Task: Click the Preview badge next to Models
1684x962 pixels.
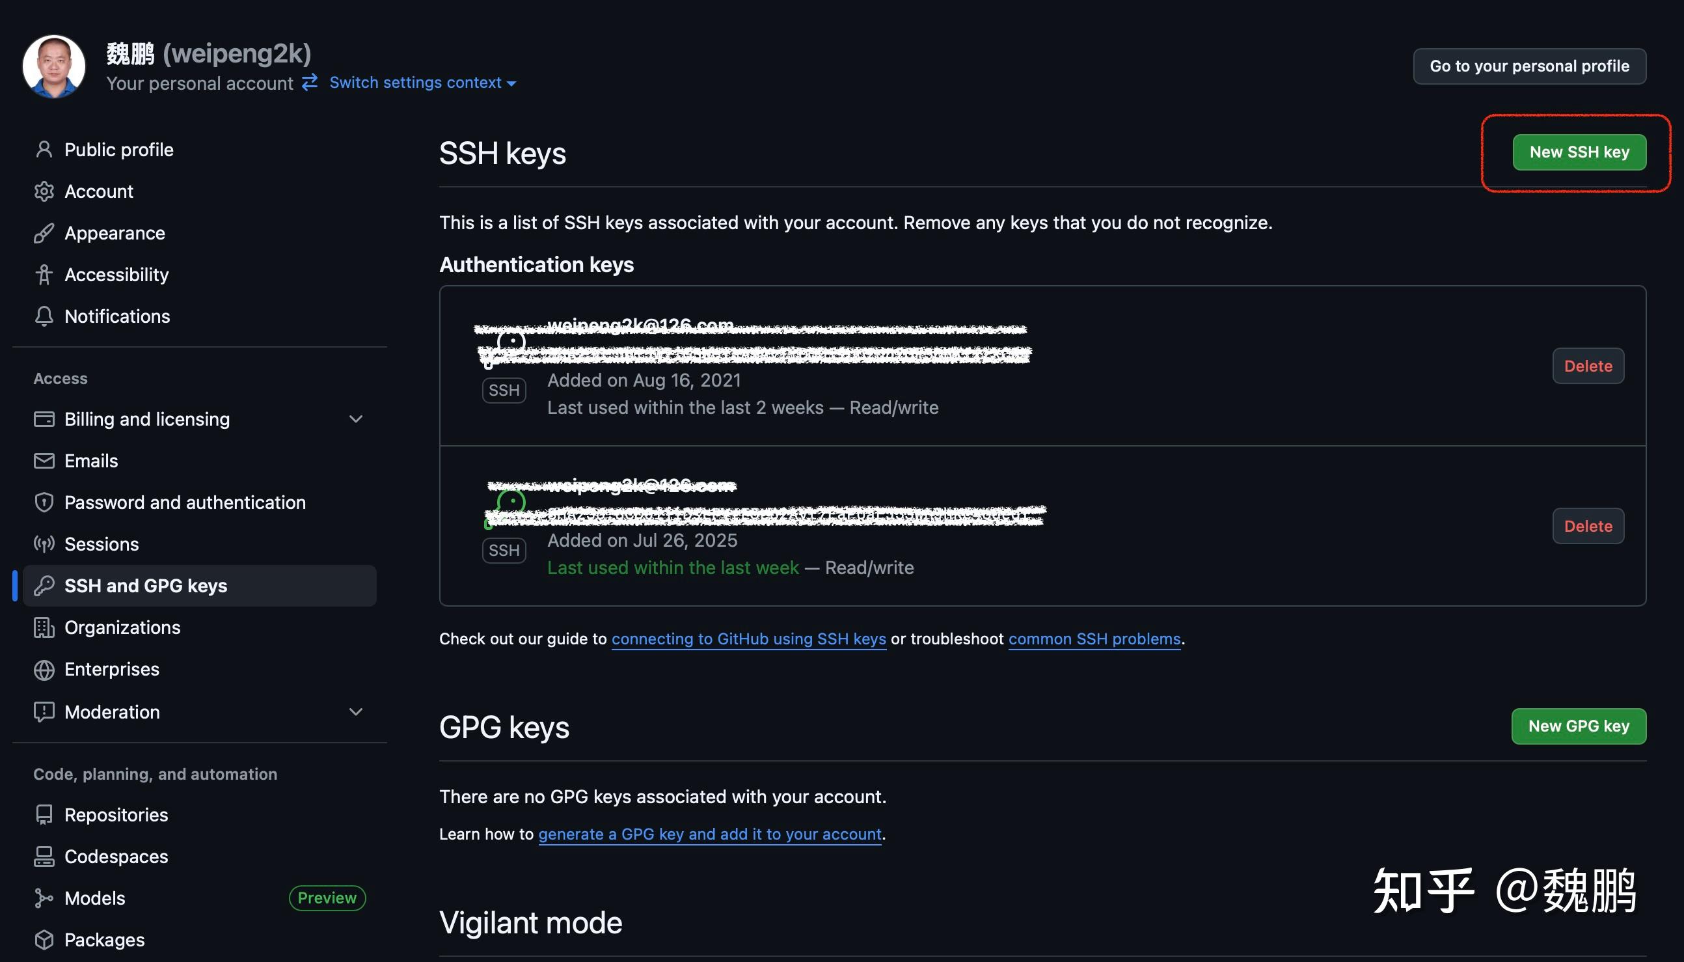Action: click(x=327, y=898)
